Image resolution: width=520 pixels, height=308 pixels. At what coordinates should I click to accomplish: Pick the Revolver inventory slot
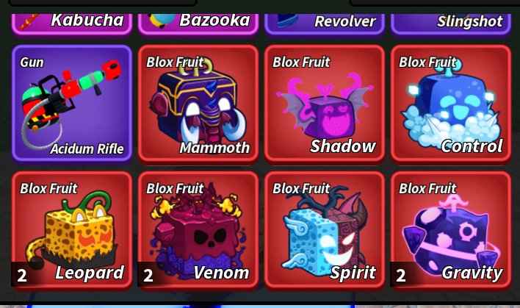coord(325,24)
